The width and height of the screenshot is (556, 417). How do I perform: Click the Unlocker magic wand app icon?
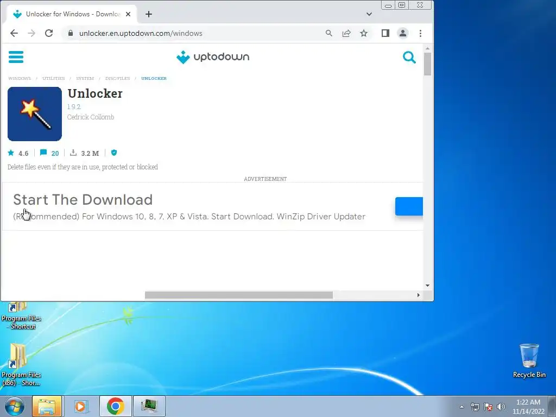click(x=35, y=114)
